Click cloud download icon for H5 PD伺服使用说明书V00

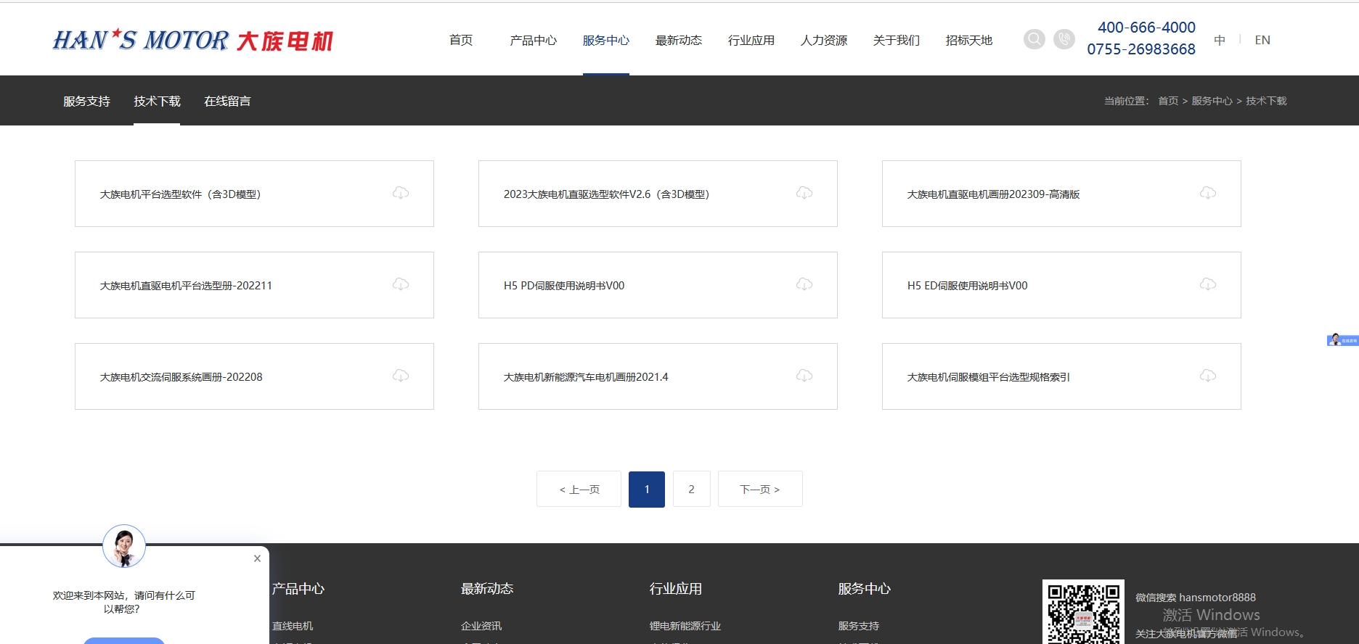coord(804,284)
